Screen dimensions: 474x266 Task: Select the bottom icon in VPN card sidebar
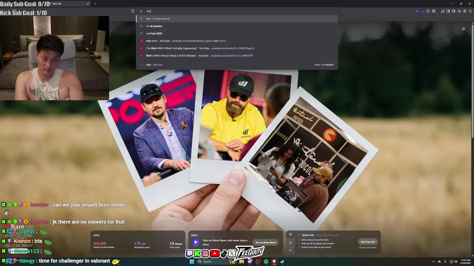290,250
